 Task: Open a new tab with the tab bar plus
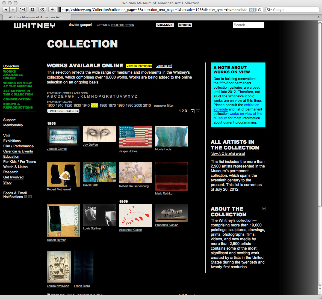pos(318,17)
